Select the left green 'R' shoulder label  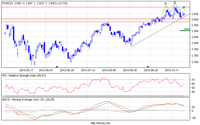(165, 4)
